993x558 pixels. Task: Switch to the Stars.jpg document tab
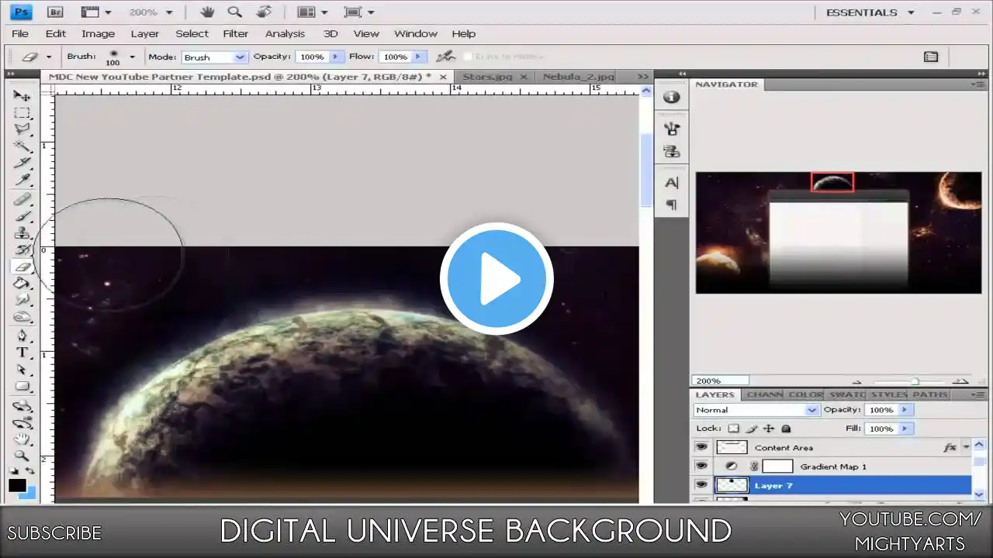coord(488,77)
